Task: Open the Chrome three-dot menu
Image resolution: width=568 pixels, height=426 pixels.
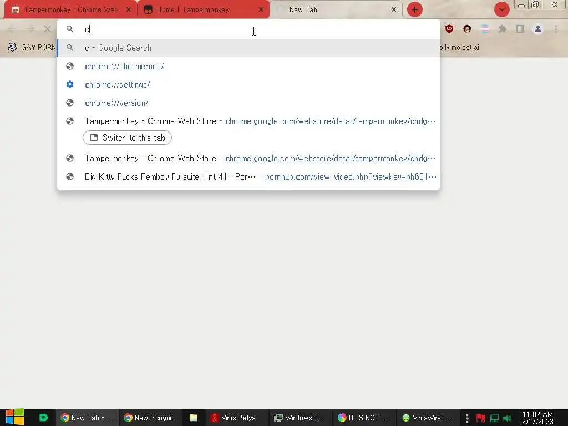Action: [x=556, y=29]
